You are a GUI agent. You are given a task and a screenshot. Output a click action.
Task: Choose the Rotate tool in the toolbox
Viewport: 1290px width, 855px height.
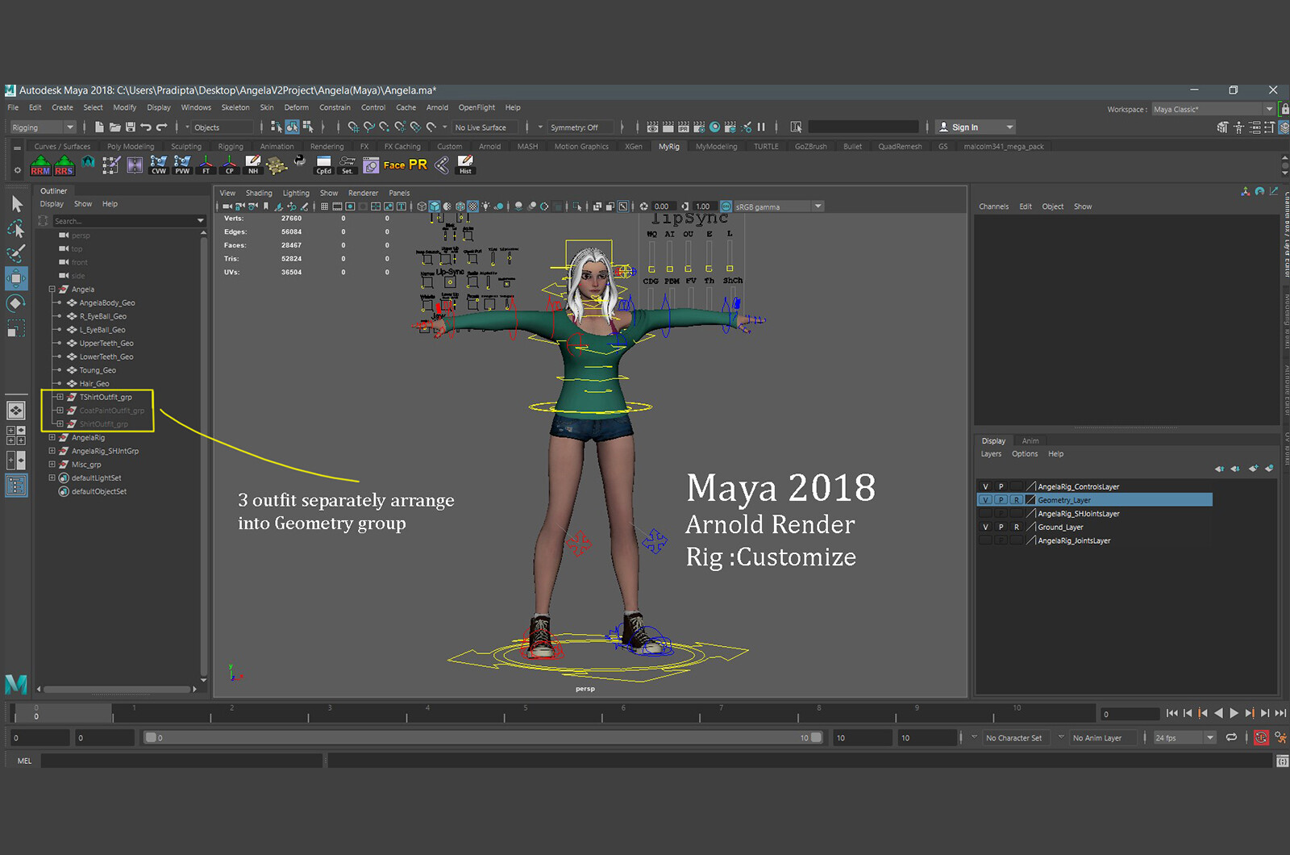[x=16, y=303]
